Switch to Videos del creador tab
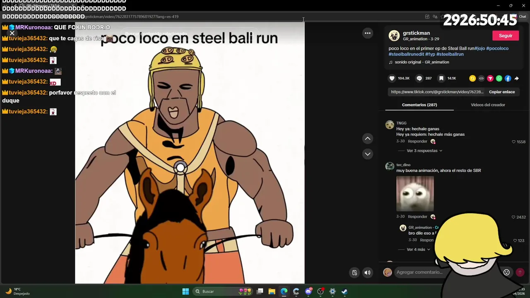 pos(488,105)
